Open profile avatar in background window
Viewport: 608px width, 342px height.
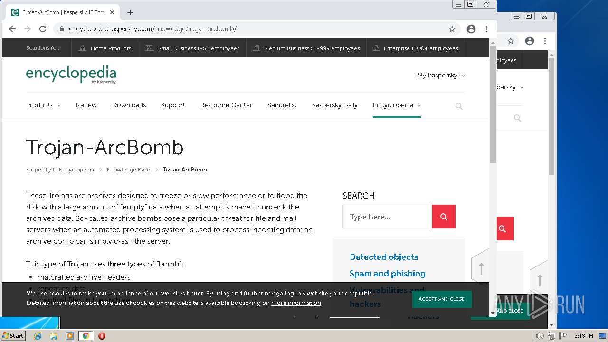click(530, 41)
